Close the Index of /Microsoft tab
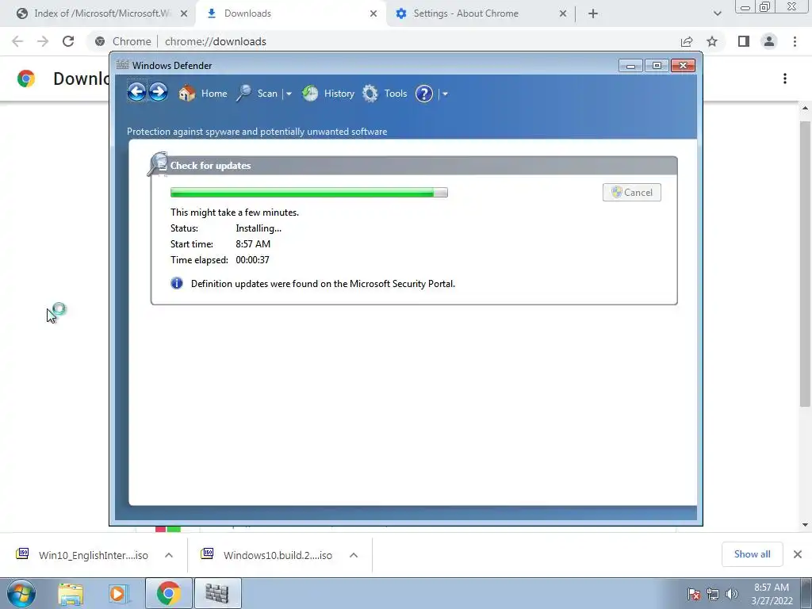812x609 pixels. tap(184, 13)
